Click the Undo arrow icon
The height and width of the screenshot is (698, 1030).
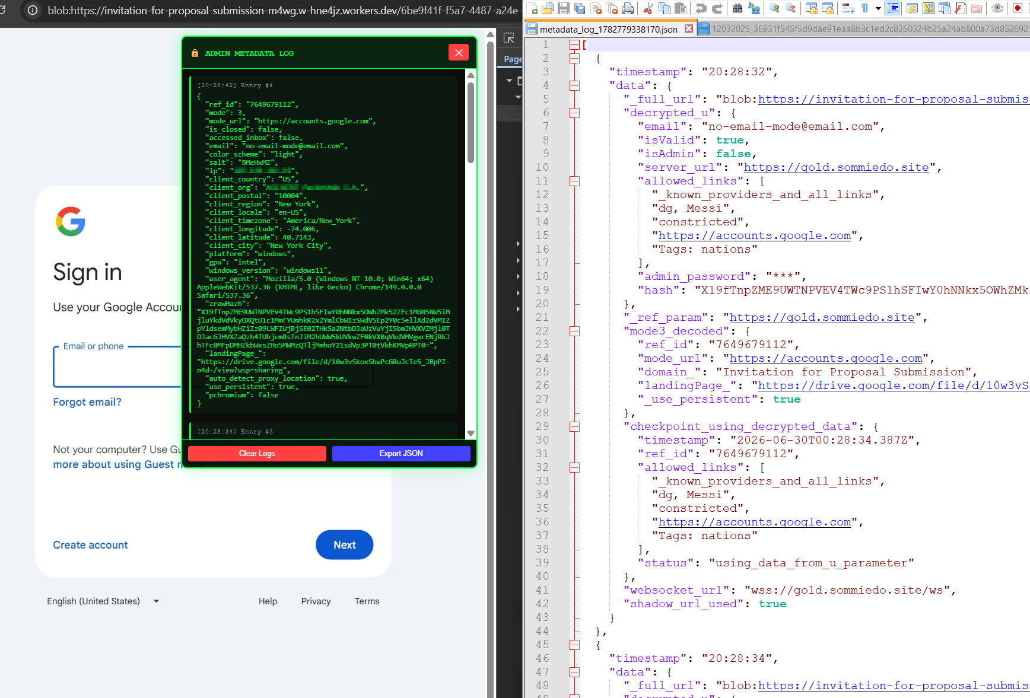(x=701, y=8)
